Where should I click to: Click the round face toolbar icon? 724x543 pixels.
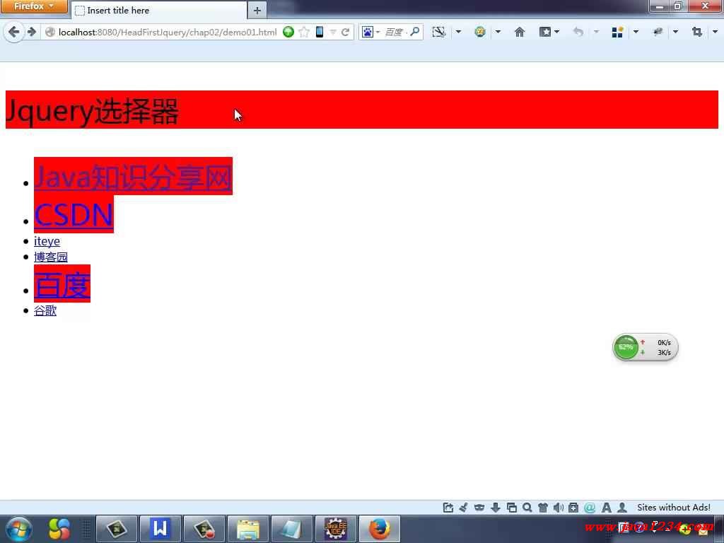tap(480, 32)
